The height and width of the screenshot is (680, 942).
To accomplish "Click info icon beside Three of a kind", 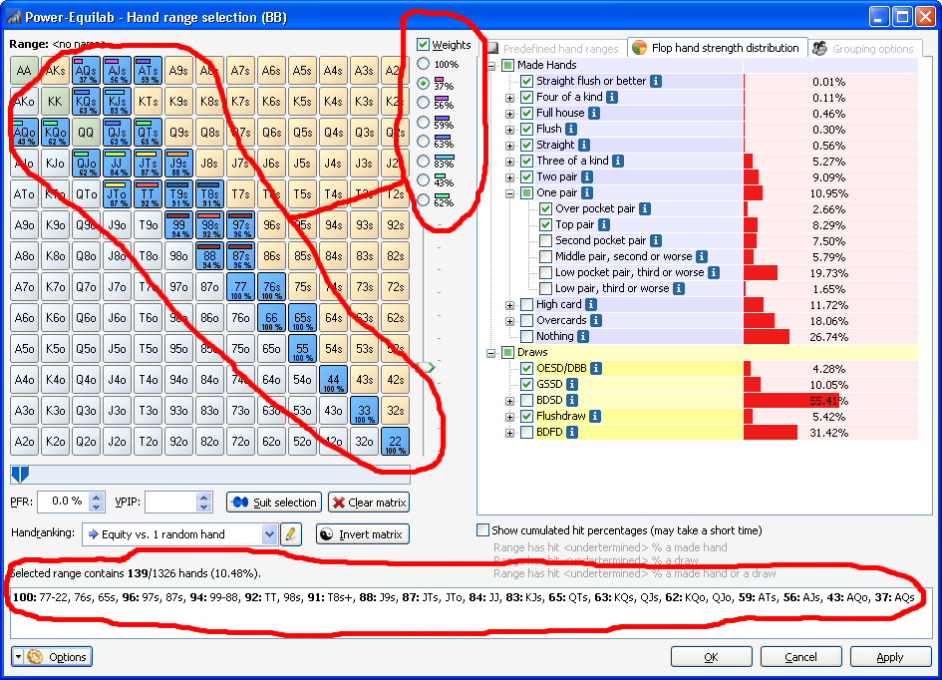I will tap(618, 161).
